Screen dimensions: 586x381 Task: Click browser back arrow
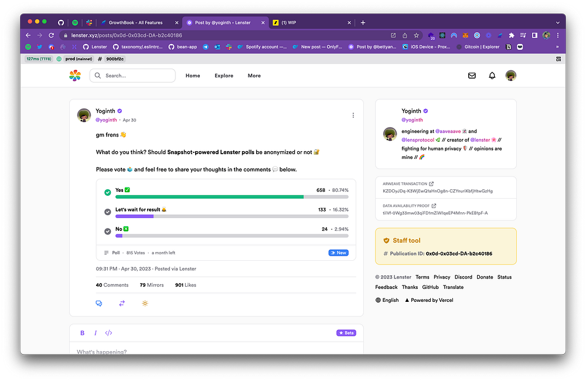point(28,35)
